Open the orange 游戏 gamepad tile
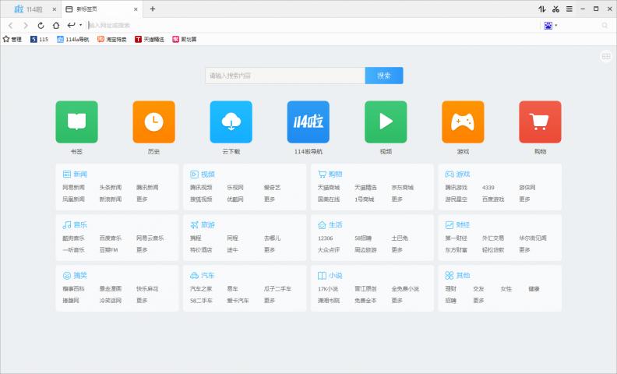Image resolution: width=617 pixels, height=374 pixels. tap(463, 122)
